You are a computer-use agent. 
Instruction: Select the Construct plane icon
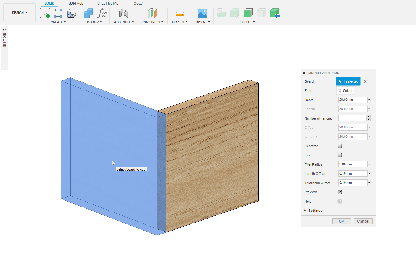point(152,13)
